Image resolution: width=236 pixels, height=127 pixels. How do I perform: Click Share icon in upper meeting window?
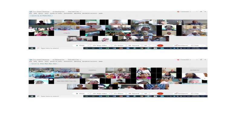(x=119, y=46)
